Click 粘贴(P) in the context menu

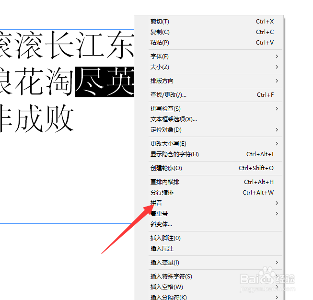click(209, 43)
